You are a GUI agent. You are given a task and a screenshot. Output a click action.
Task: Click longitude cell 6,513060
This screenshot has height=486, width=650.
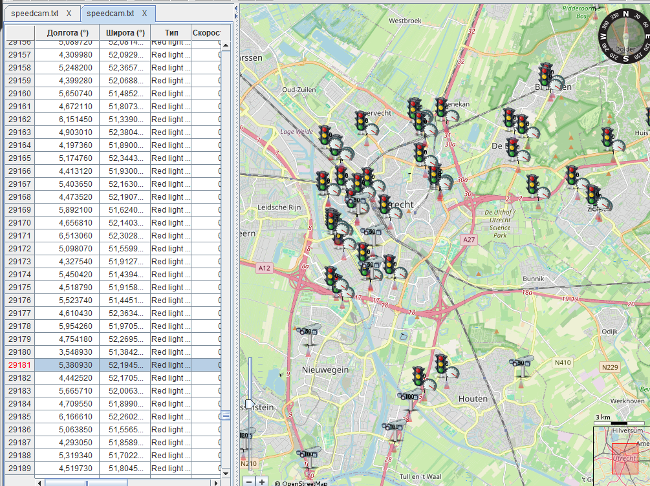(x=67, y=236)
